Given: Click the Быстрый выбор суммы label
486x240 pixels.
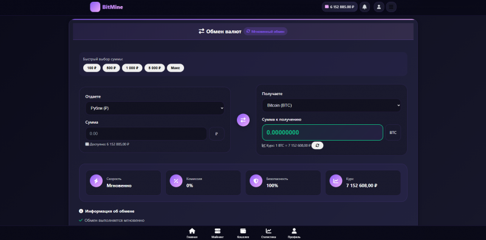Looking at the screenshot, I should (103, 59).
